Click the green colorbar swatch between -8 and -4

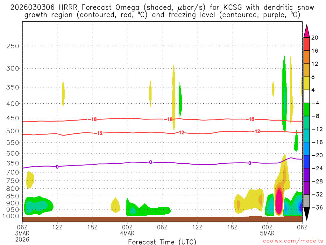click(x=307, y=109)
